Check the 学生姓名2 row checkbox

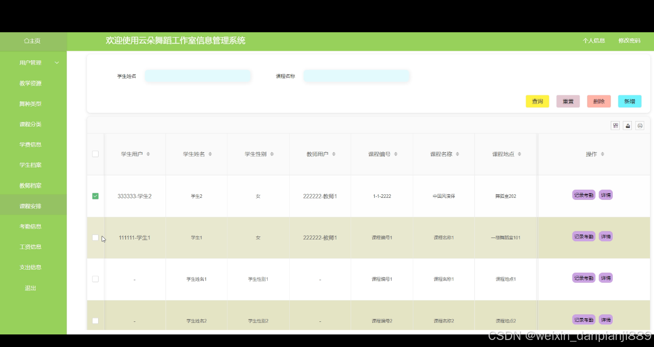tap(95, 320)
